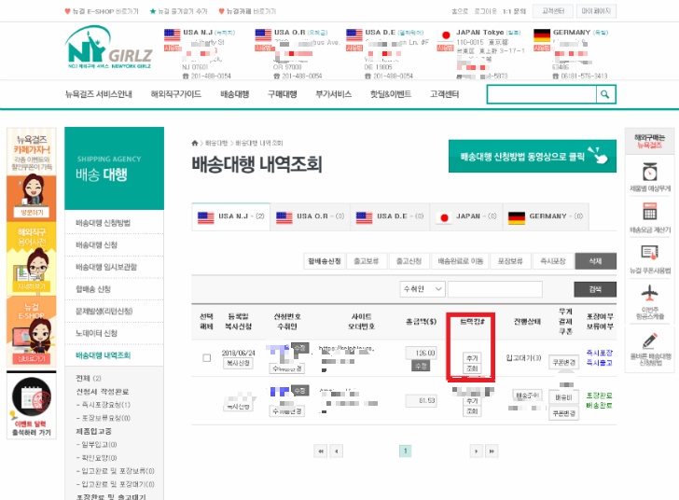Click the header site search field

coord(542,94)
